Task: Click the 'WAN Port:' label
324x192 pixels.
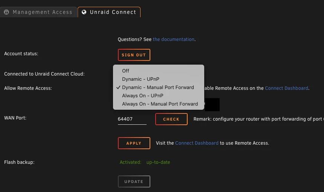Action: (15, 118)
